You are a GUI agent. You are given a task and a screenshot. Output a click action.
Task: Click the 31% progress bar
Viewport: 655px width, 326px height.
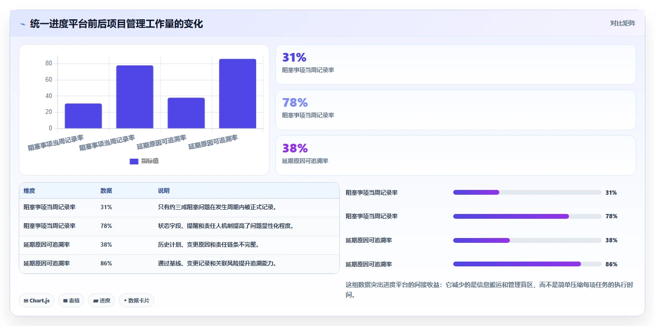click(x=527, y=192)
